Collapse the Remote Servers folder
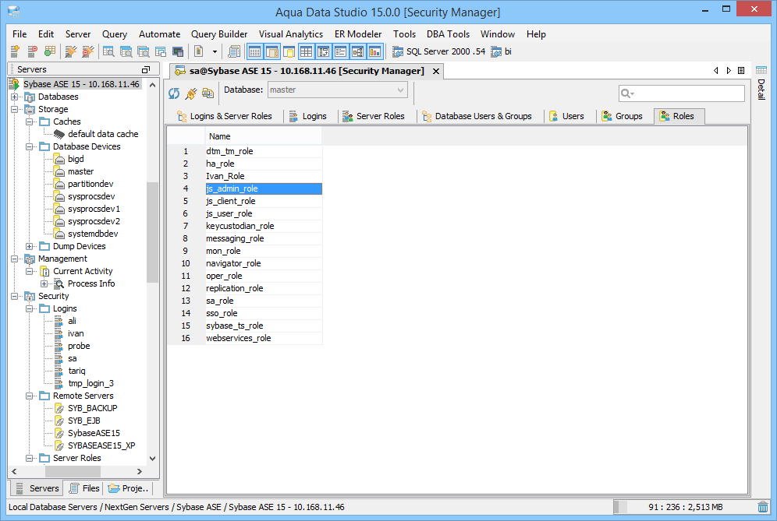This screenshot has height=521, width=777. [29, 396]
